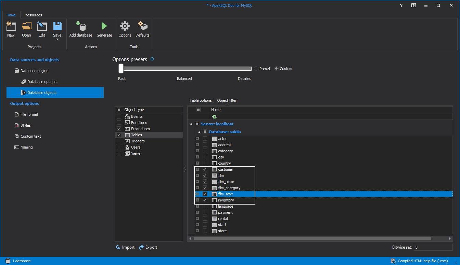Screen dimensions: 460x265
Task: Select the rental table row
Action: click(324, 219)
